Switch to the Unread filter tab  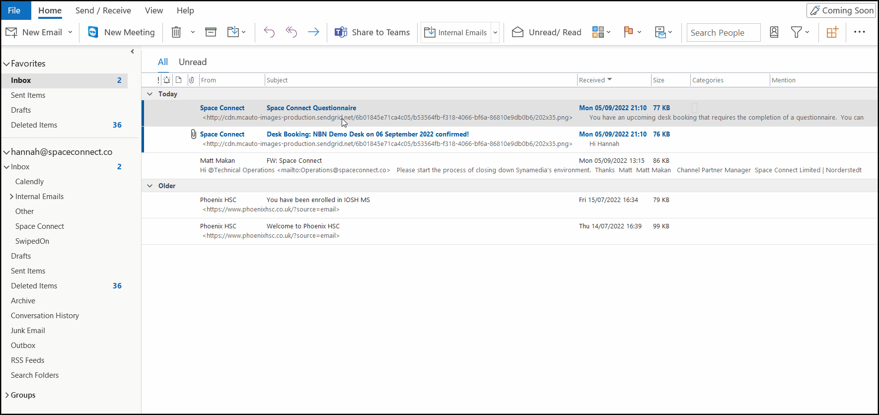point(193,62)
